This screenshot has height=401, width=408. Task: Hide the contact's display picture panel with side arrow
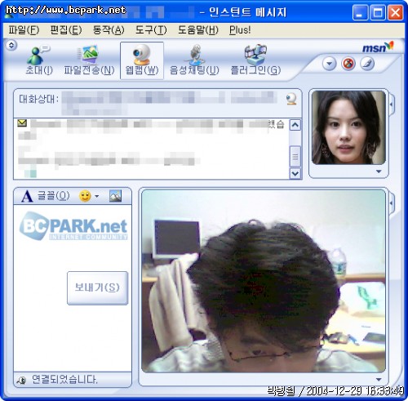[392, 105]
